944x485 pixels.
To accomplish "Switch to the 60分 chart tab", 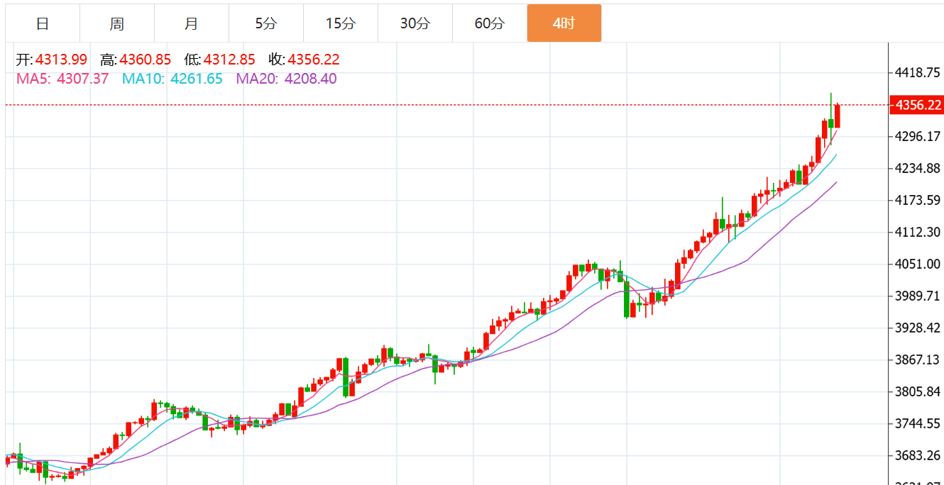I will click(490, 23).
